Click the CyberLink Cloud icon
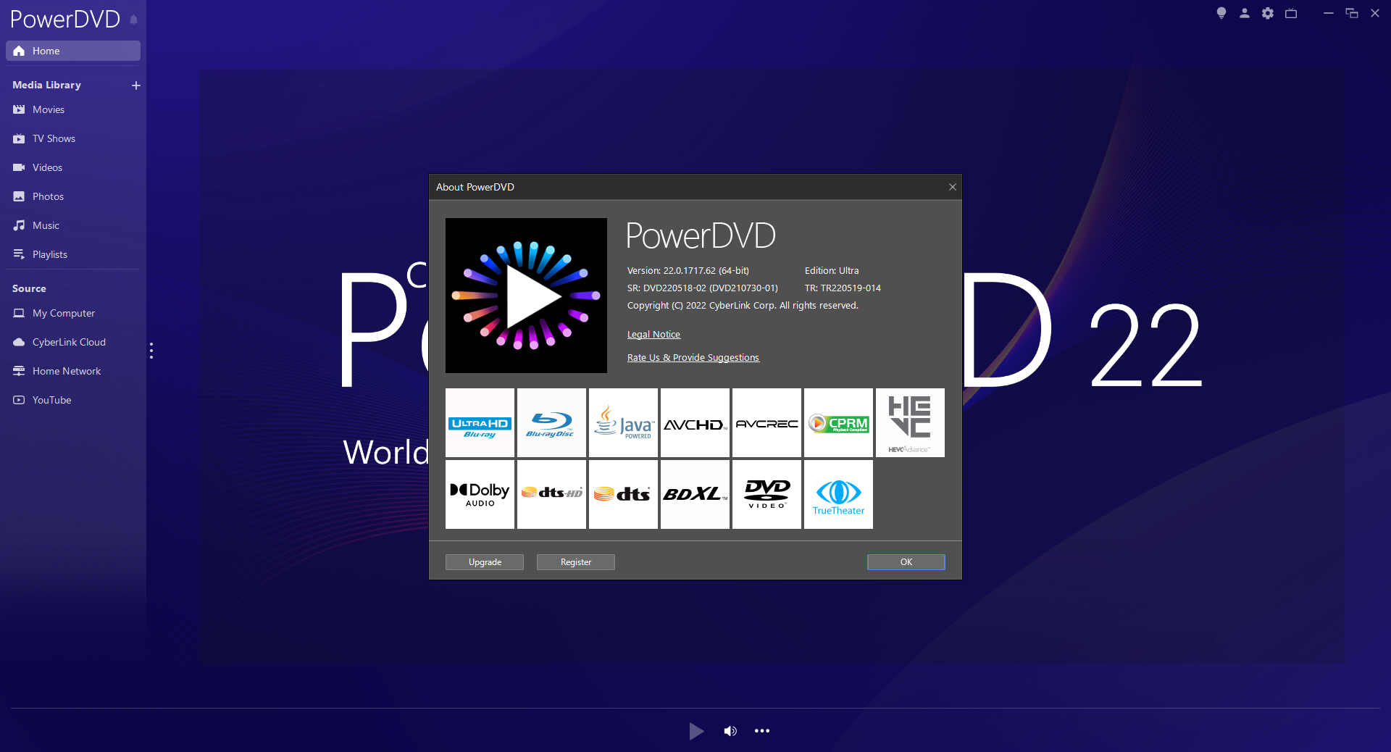The height and width of the screenshot is (752, 1391). [19, 342]
